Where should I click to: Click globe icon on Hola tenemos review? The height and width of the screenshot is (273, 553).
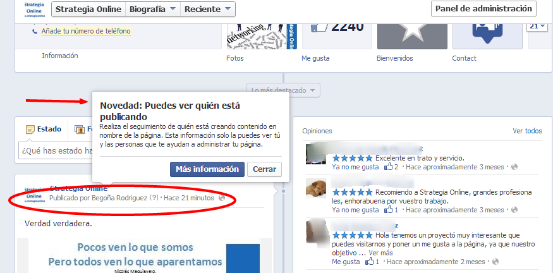[x=495, y=262]
